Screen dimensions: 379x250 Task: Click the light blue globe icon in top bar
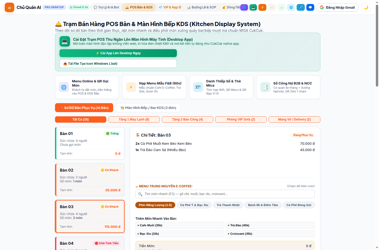291,7
